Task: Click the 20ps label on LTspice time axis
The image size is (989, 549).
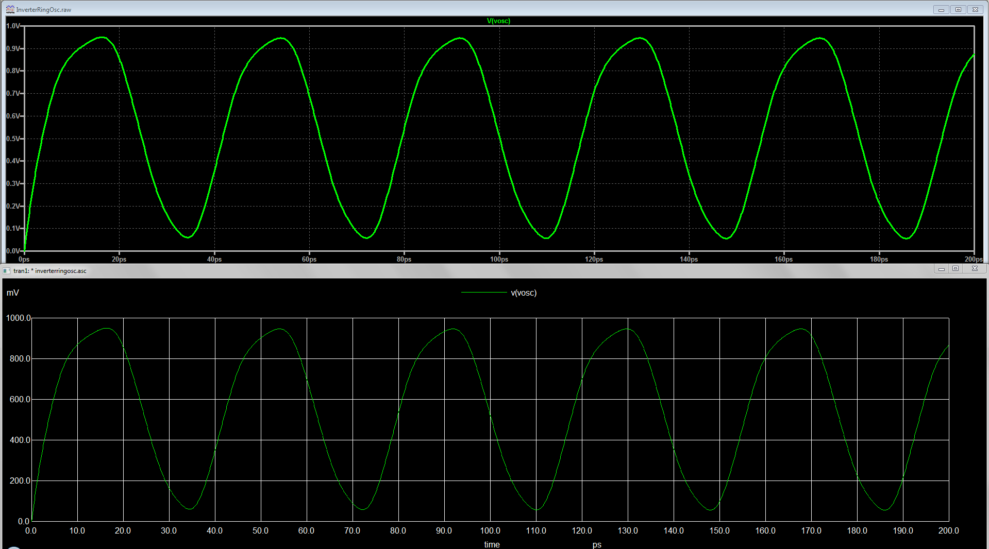Action: [x=119, y=259]
